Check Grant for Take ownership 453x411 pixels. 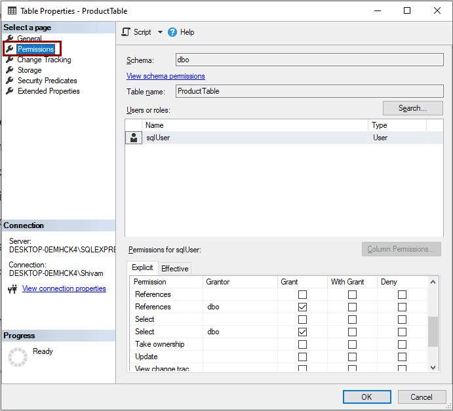(x=302, y=344)
